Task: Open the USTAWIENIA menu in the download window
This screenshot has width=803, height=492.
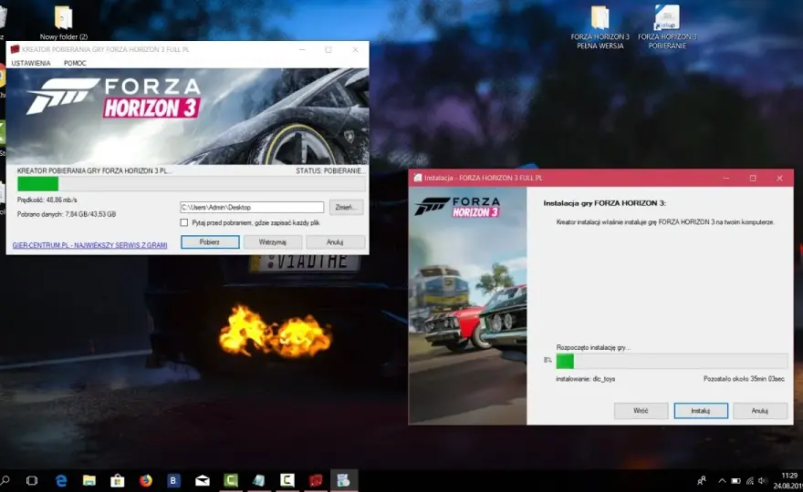Action: [31, 63]
